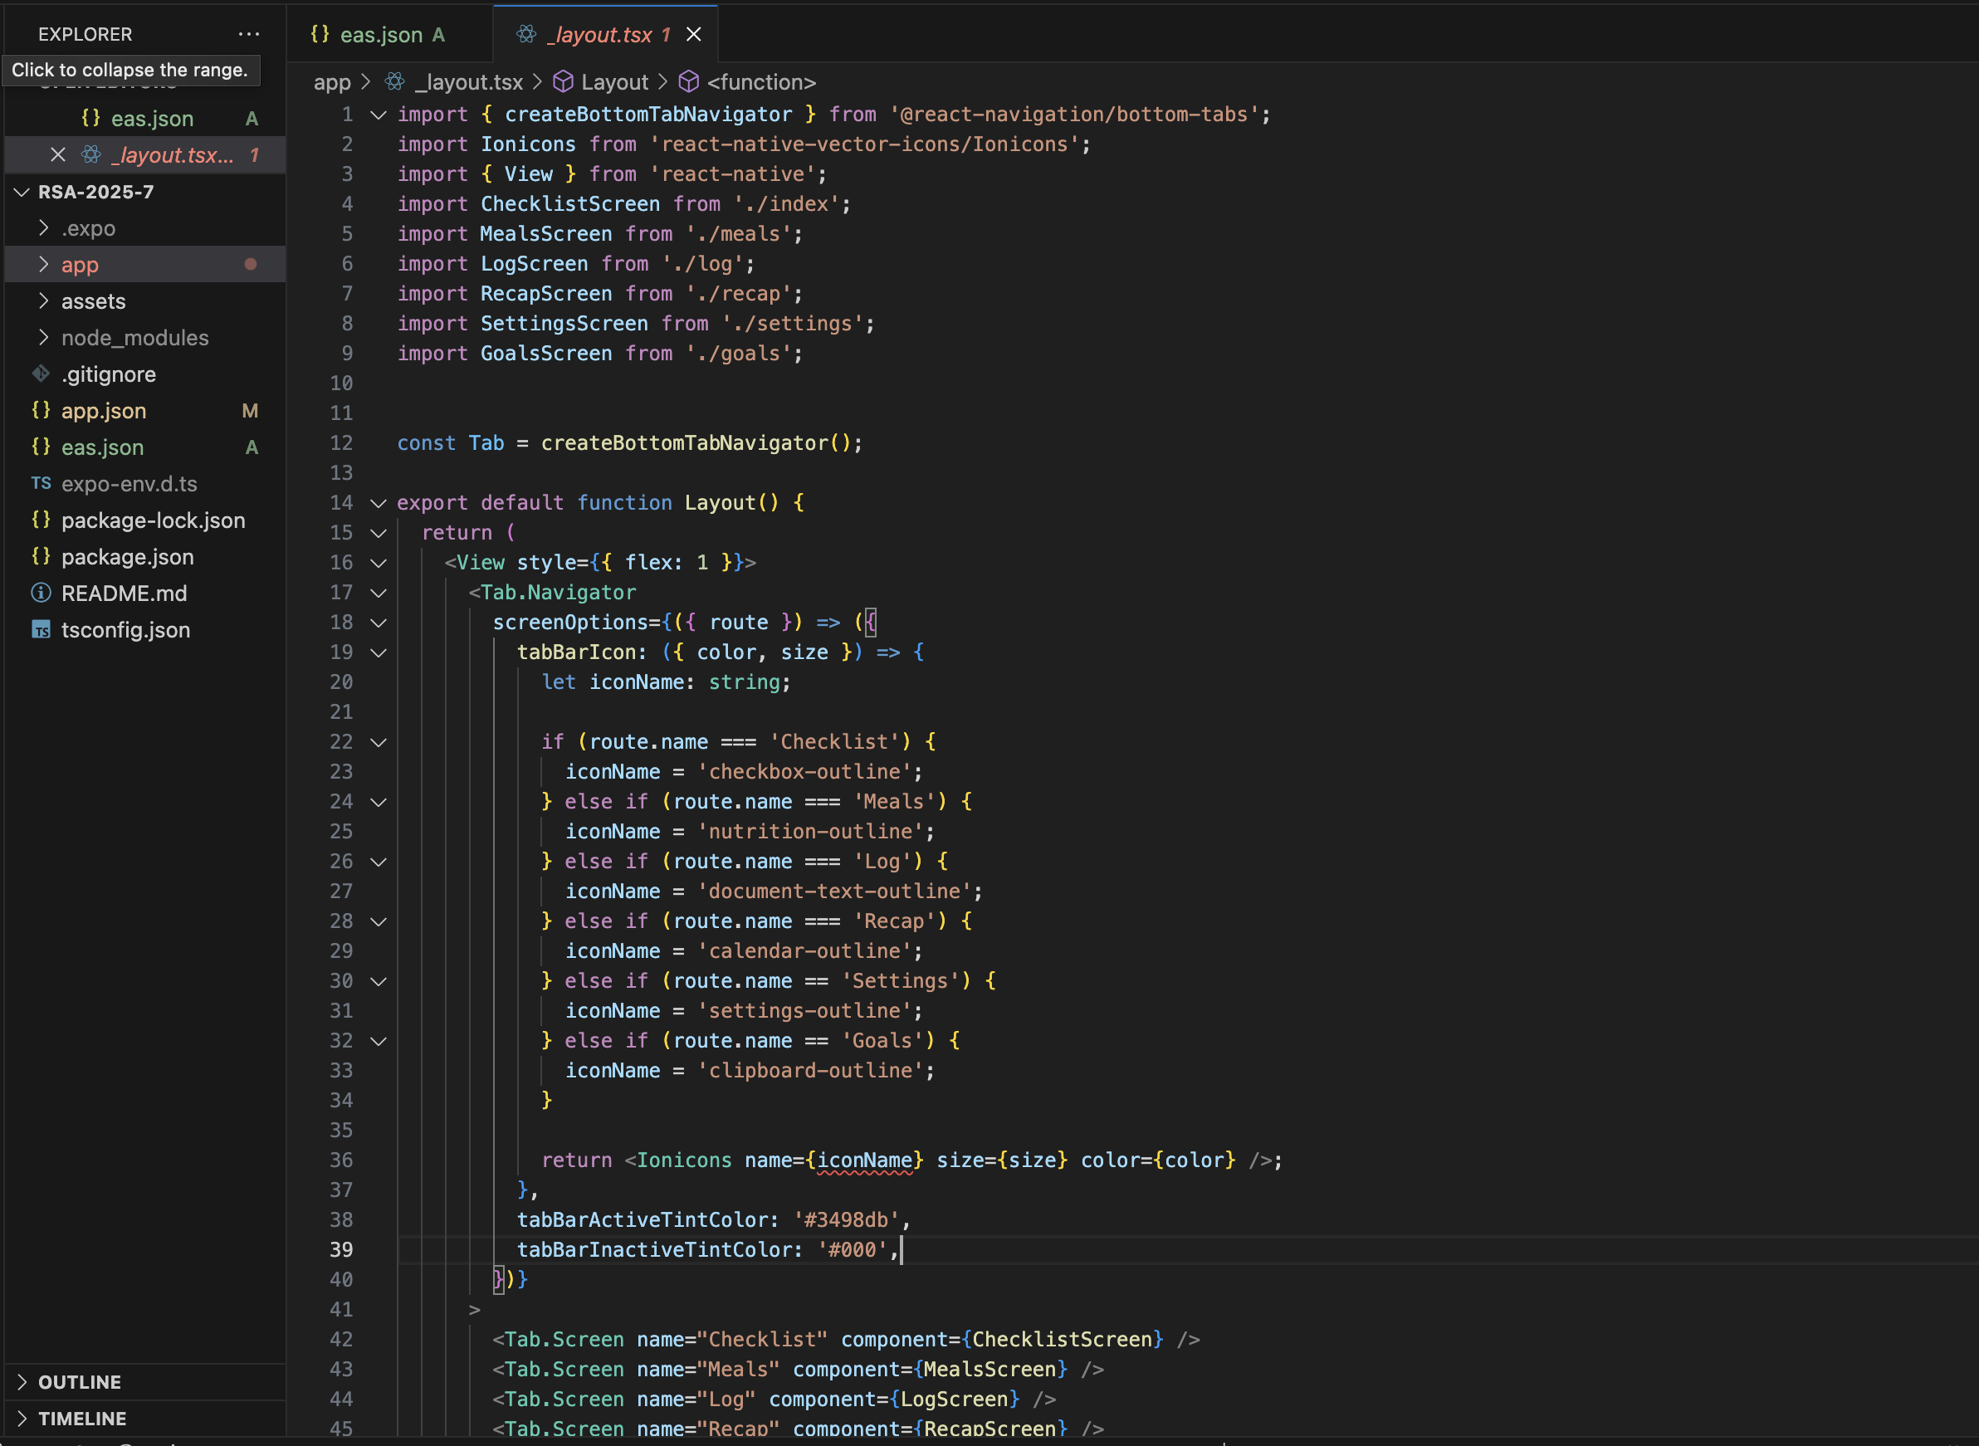
Task: Click the Layout symbol icon in breadcrumbs
Action: click(564, 82)
